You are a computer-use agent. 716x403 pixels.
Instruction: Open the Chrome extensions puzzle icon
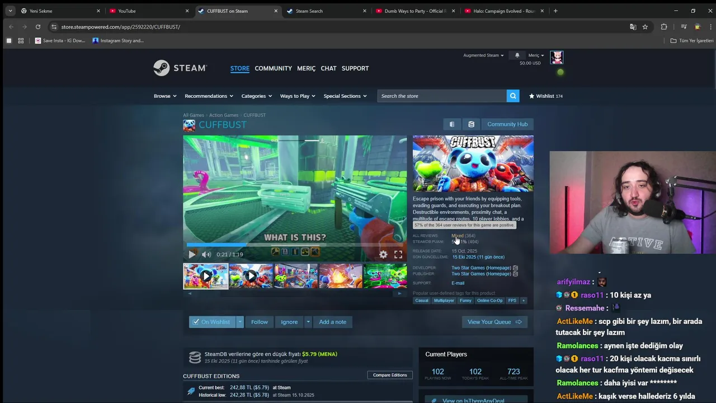coord(664,27)
